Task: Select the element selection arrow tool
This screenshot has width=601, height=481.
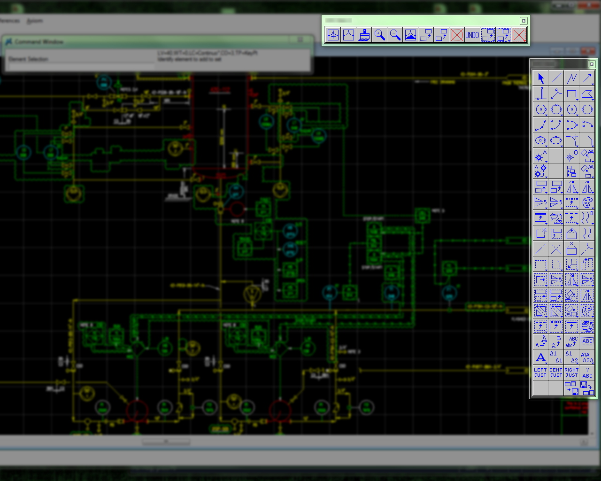Action: 541,78
